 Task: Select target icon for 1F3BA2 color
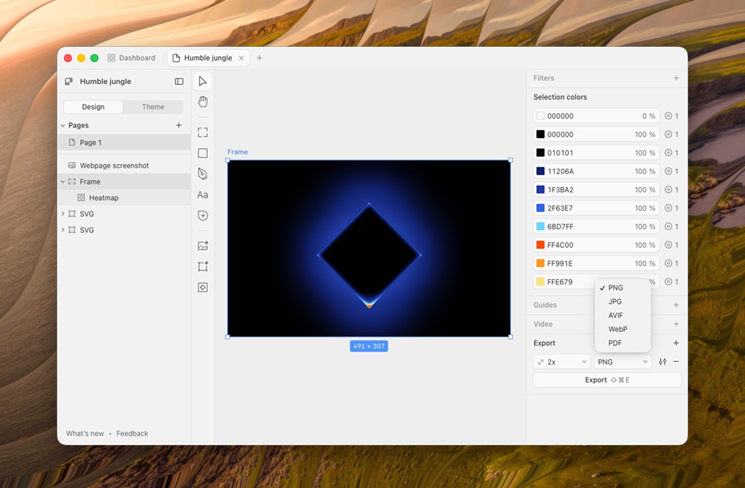(x=668, y=189)
